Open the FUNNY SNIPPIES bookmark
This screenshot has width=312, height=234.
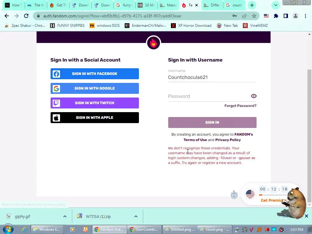click(67, 26)
